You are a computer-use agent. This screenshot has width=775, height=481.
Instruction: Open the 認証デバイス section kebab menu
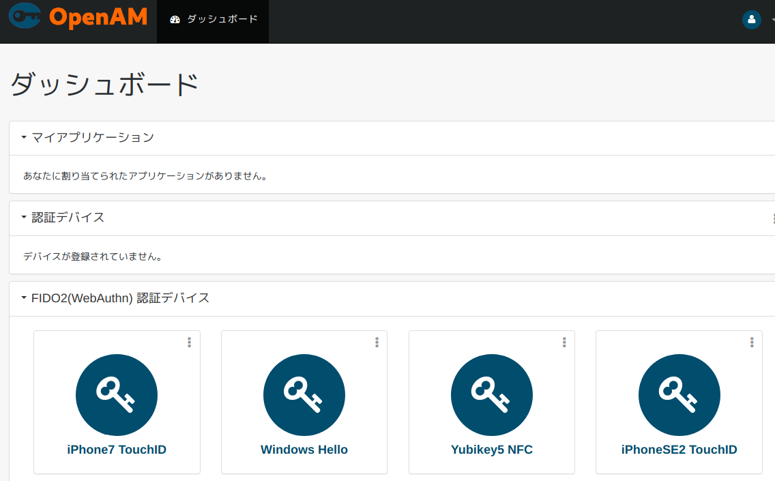click(773, 218)
